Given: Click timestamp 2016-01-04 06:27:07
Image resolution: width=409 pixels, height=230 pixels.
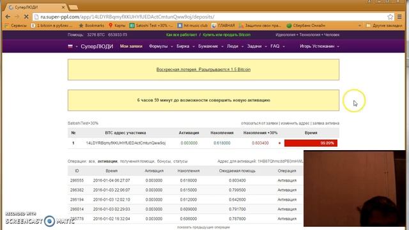Looking at the screenshot, I should [111, 180].
